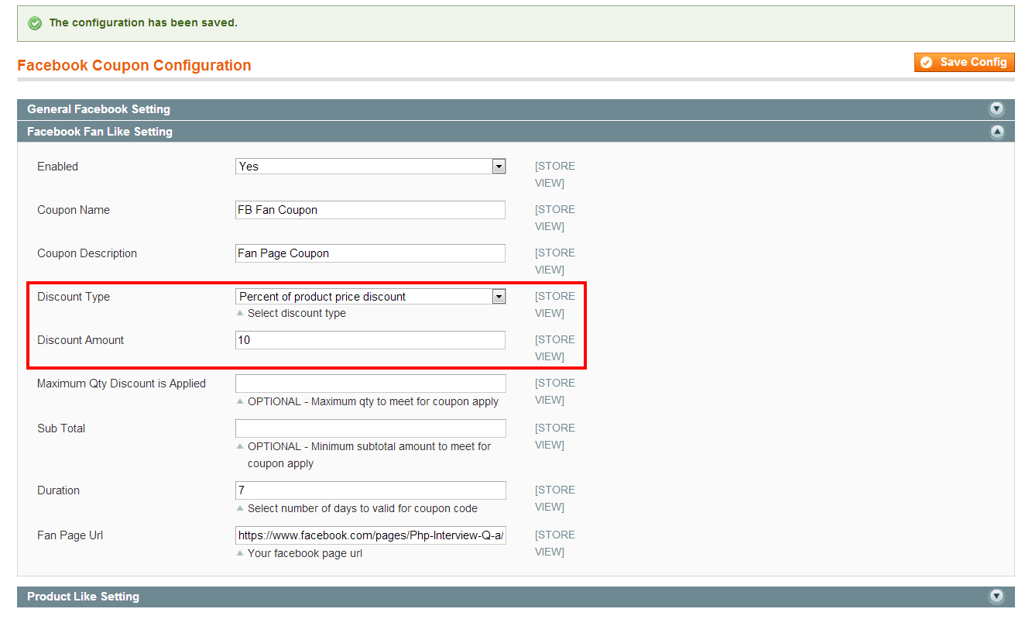The image size is (1032, 633).
Task: Click STORE VIEW label next to Coupon Name
Action: 554,218
